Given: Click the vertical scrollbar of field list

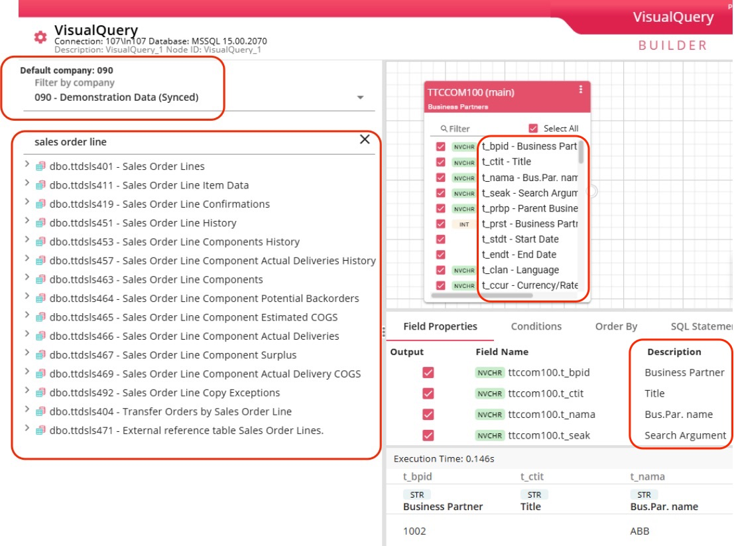Looking at the screenshot, I should pyautogui.click(x=581, y=152).
